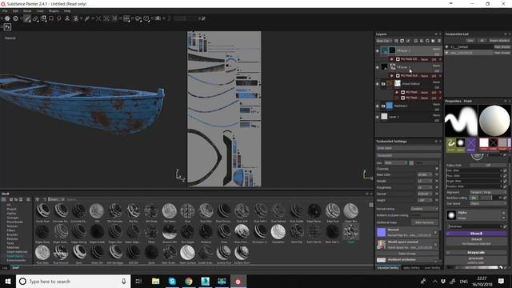Select the 21__Default texture set radio
This screenshot has height=288, width=512.
[447, 46]
